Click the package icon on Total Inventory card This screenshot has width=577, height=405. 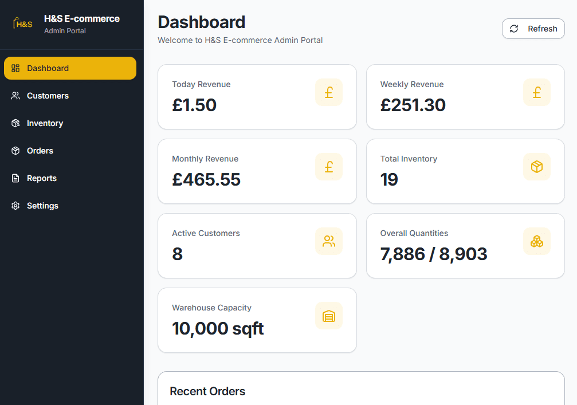(537, 167)
